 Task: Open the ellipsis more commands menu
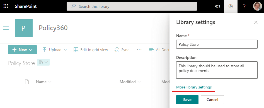point(139,50)
